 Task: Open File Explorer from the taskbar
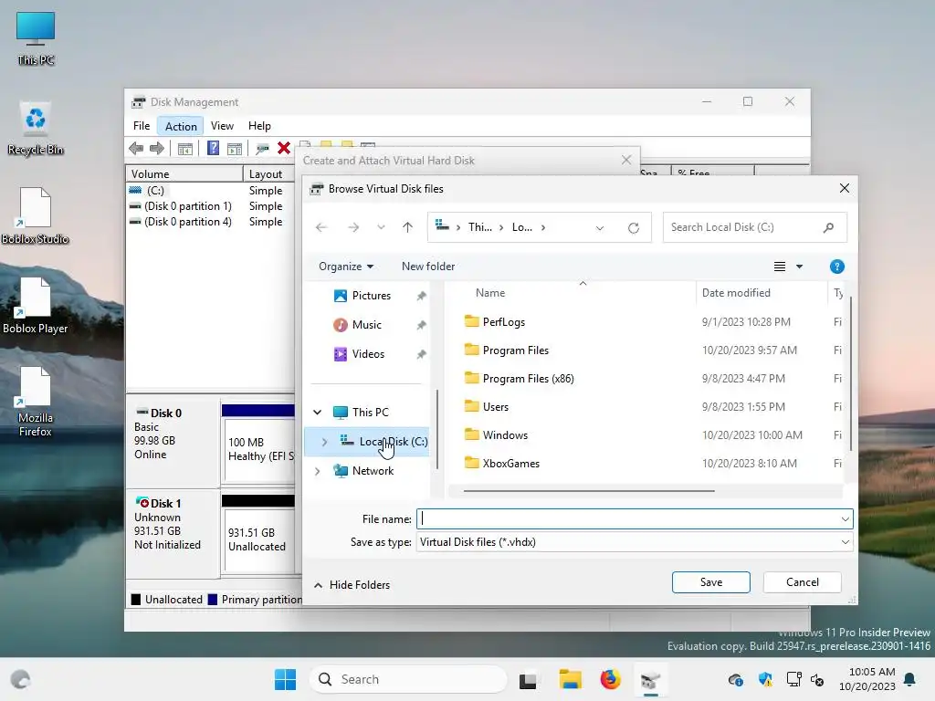click(570, 679)
